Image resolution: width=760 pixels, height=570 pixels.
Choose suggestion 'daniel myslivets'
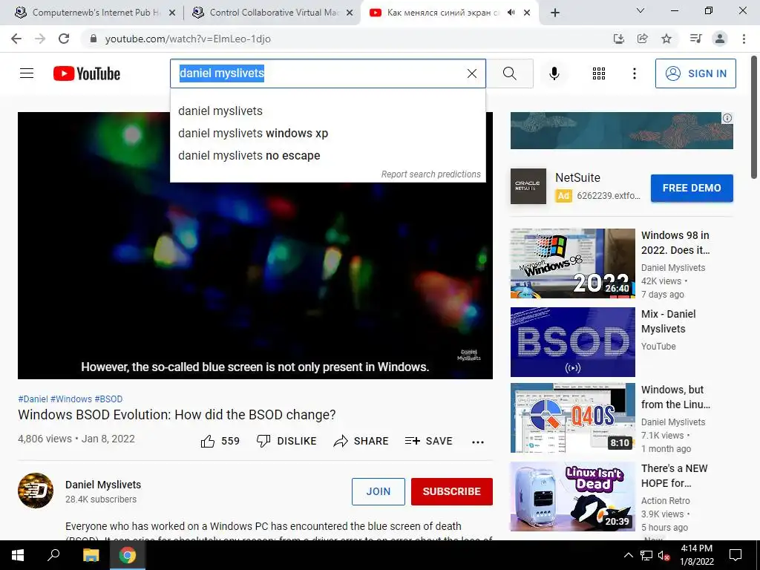[327, 111]
